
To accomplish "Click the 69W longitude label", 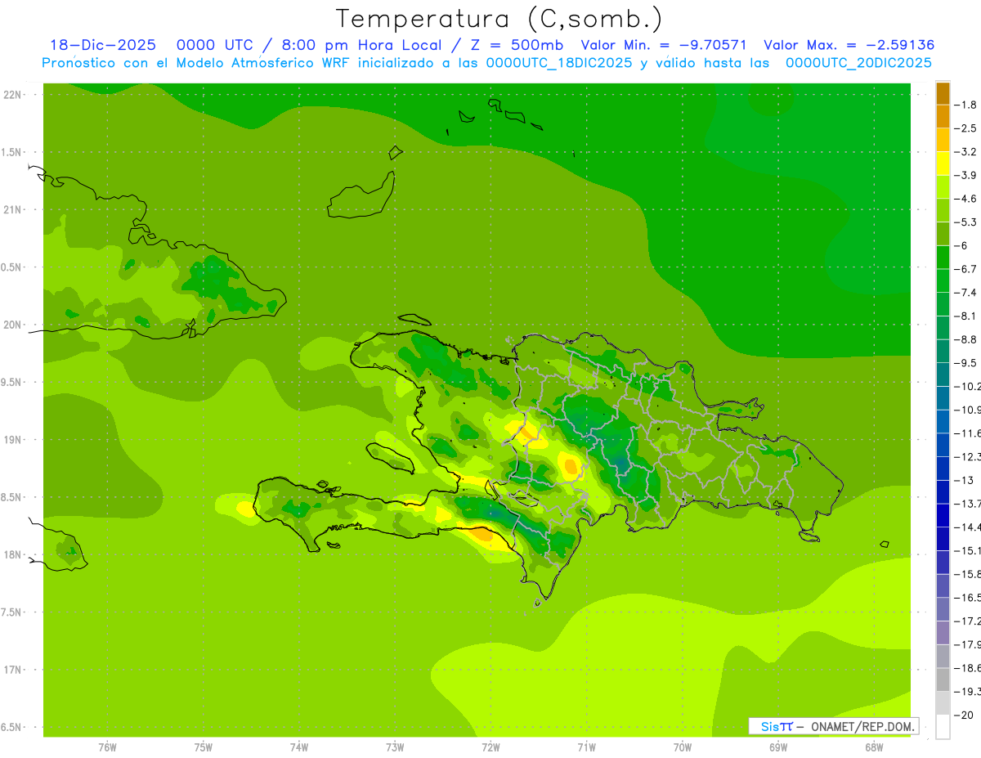I will tap(778, 747).
